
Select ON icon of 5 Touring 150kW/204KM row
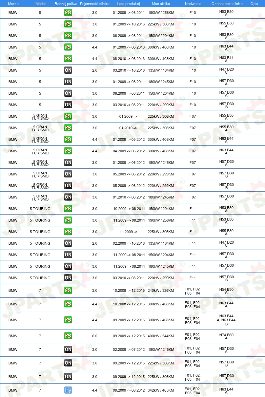[x=68, y=255]
